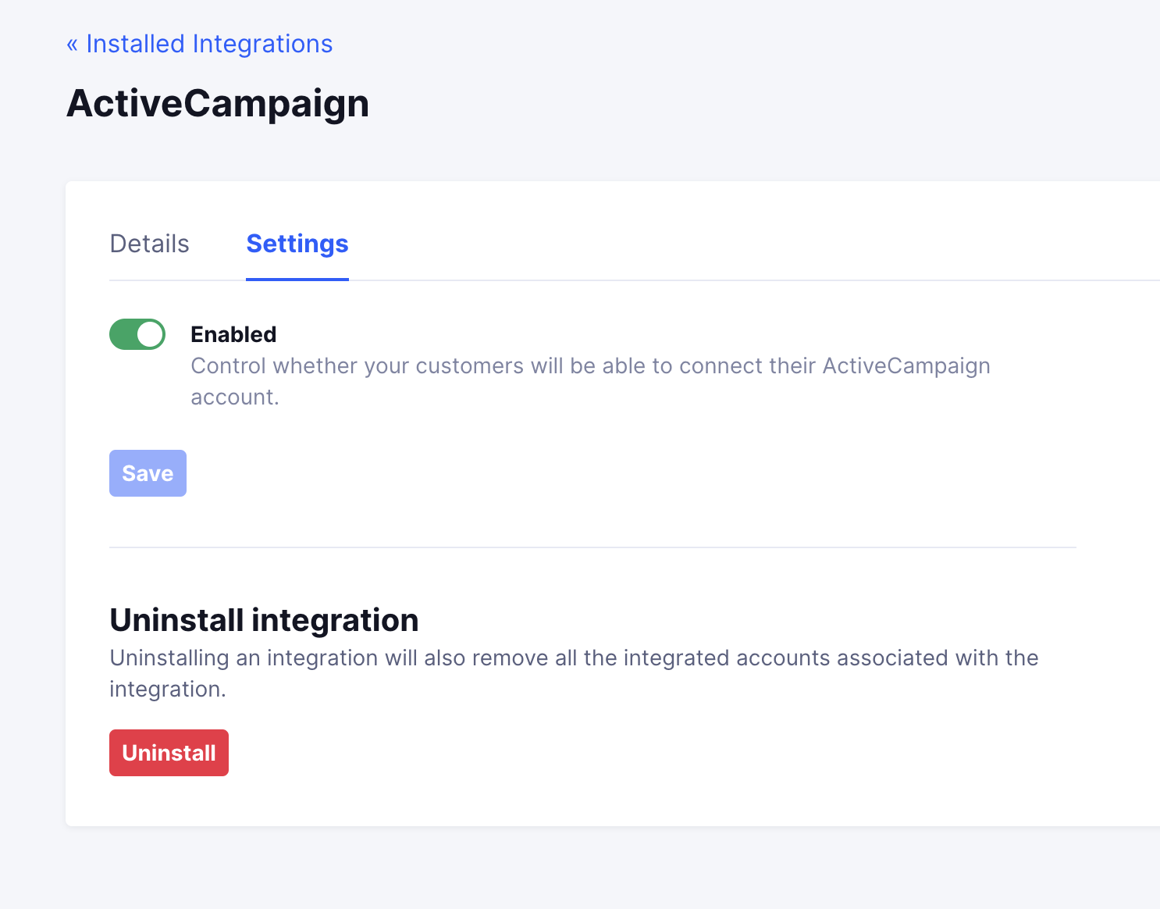Click the 'Control whether your customers' description
This screenshot has height=909, width=1160.
tap(590, 381)
